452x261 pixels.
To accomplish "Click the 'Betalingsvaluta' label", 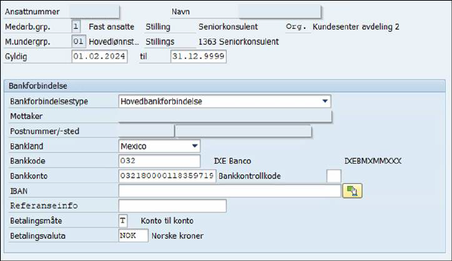I will point(37,236).
